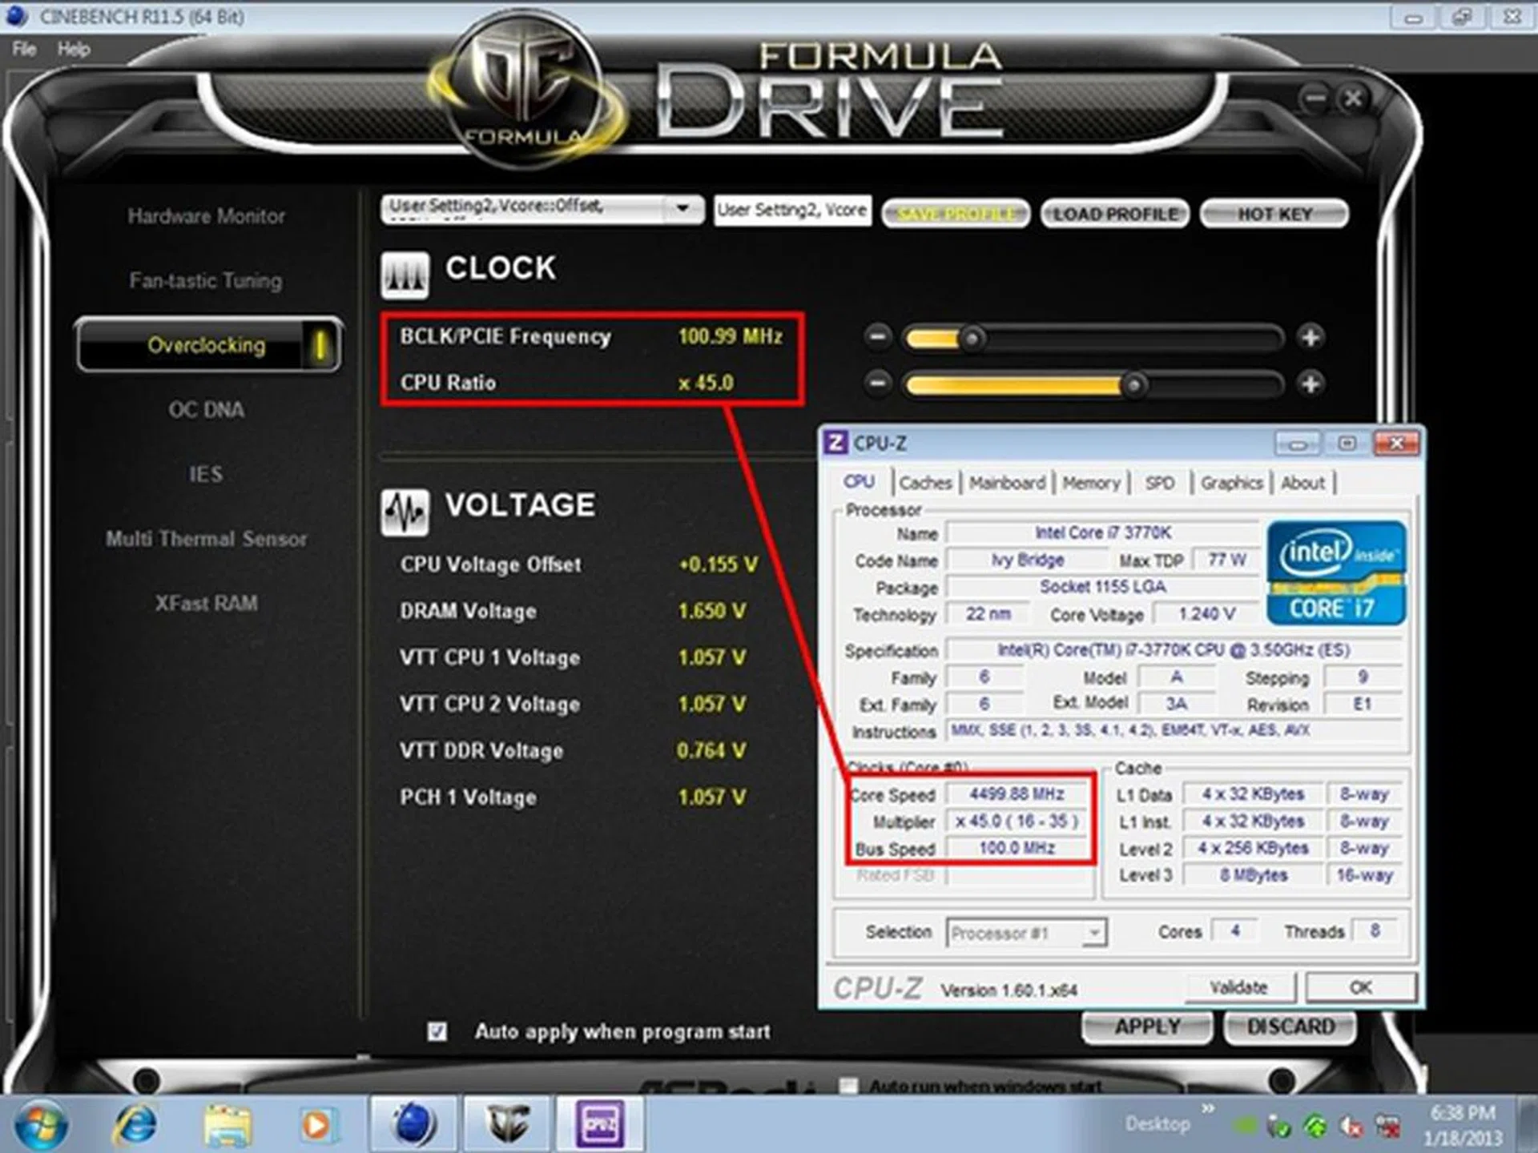Open the Clock section icon
Screen dimensions: 1538x1153
(x=405, y=272)
